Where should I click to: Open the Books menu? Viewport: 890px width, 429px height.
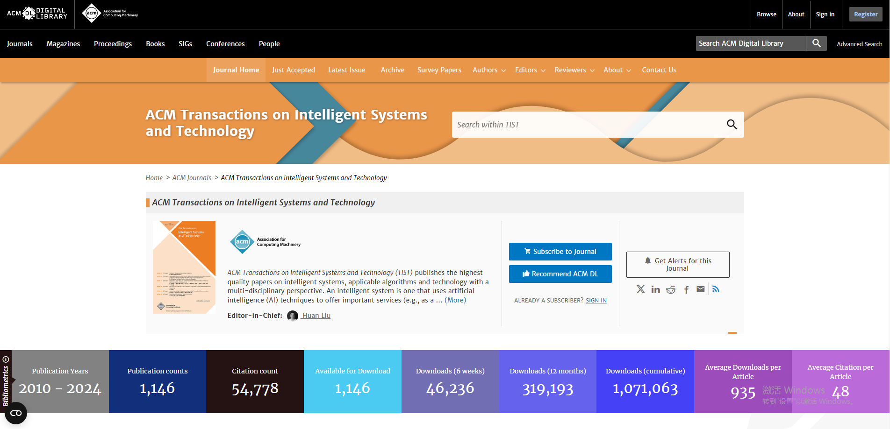coord(155,44)
